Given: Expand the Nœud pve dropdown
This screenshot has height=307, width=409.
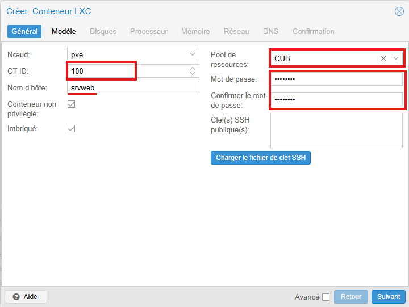Looking at the screenshot, I should 193,54.
